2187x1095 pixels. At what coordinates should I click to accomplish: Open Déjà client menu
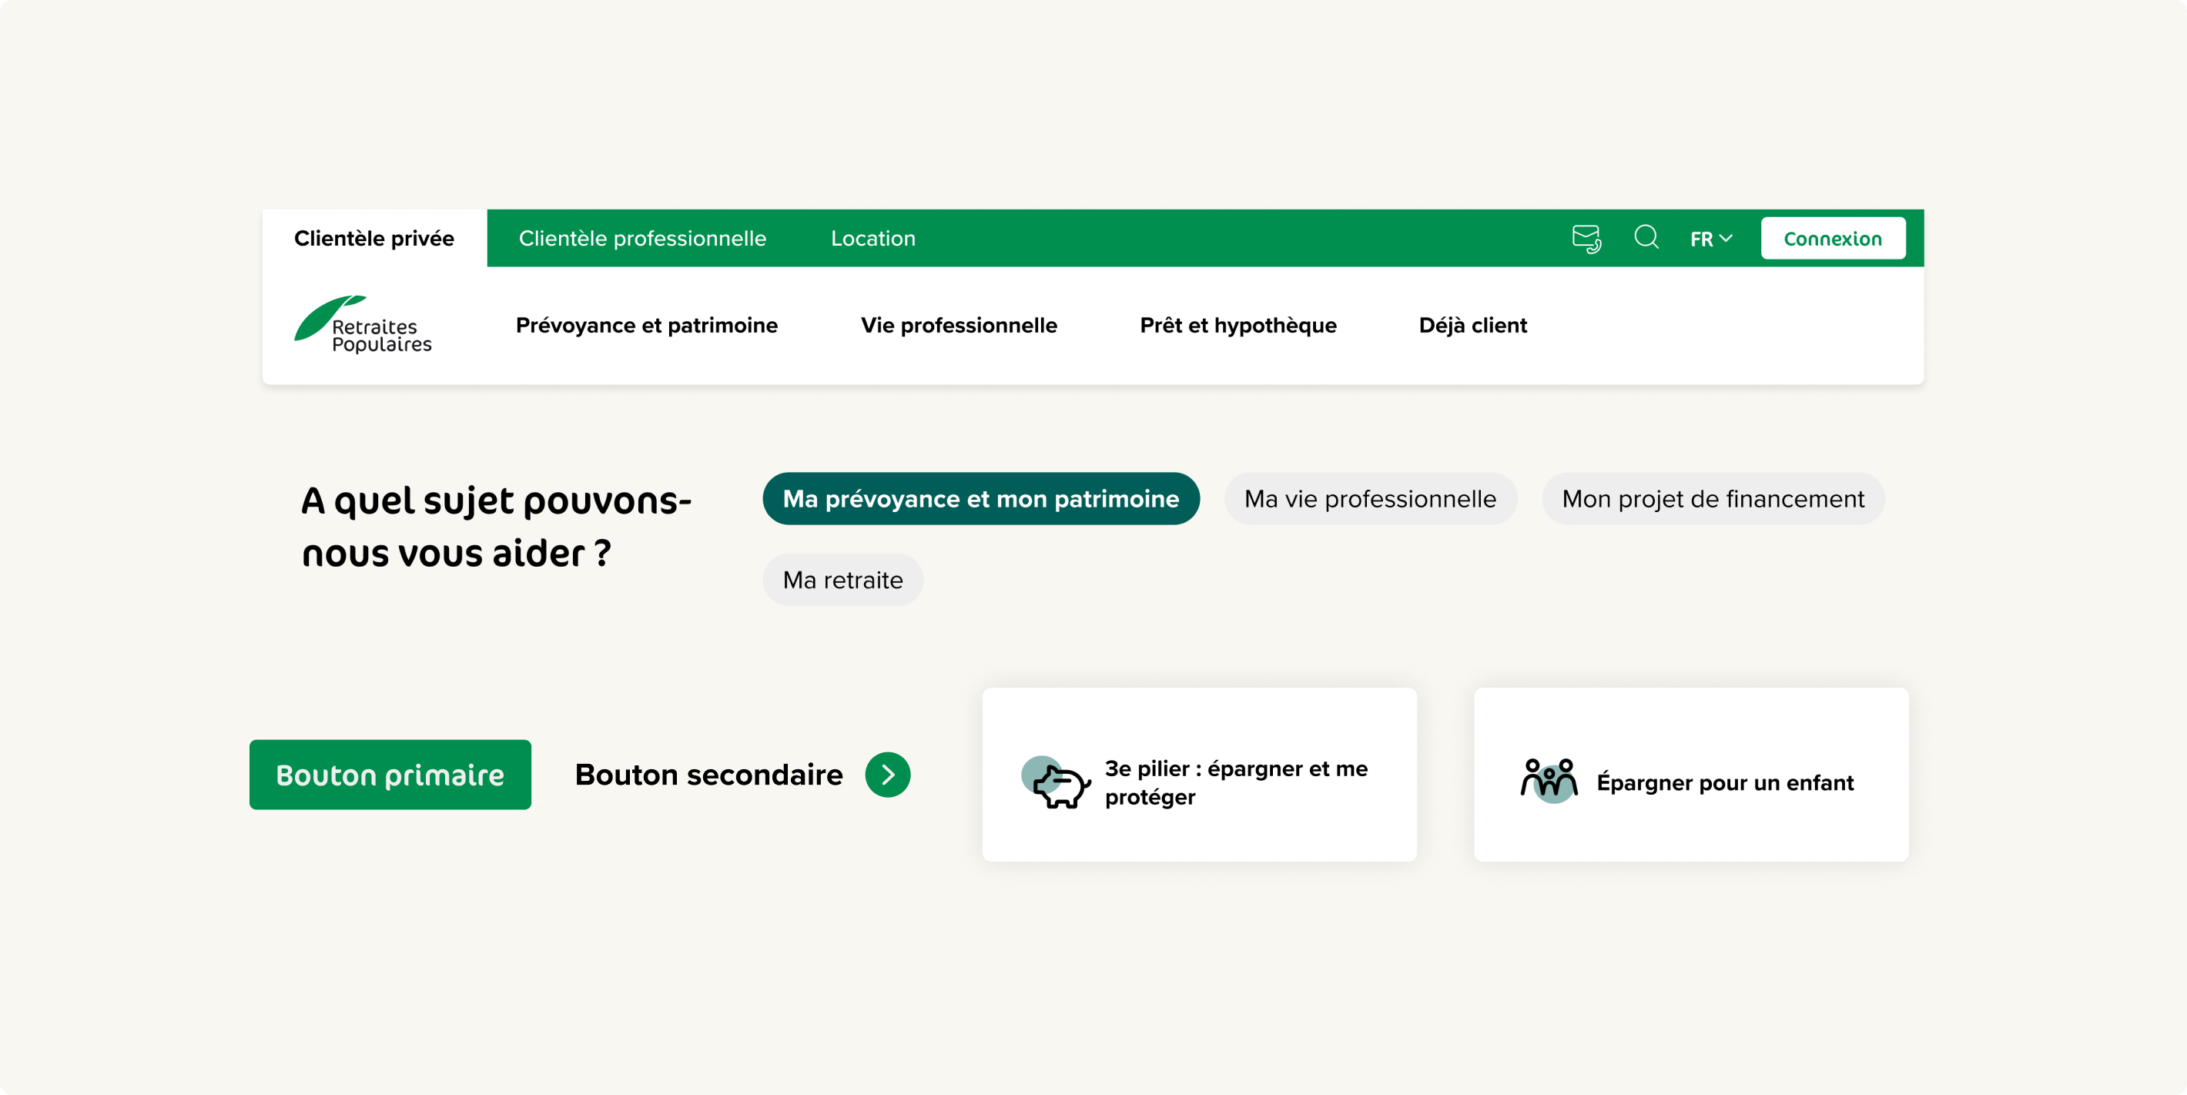tap(1473, 325)
